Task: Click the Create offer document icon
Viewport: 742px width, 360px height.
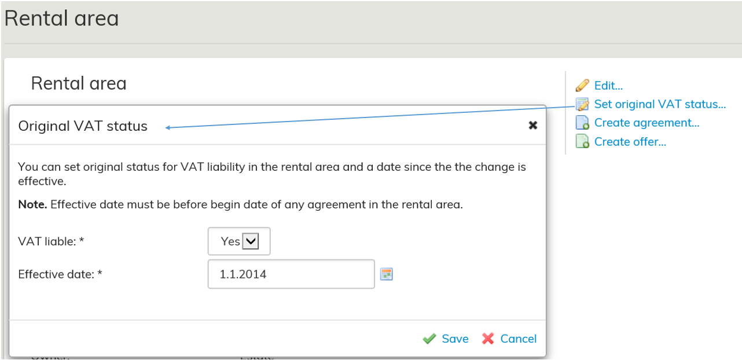Action: 582,141
